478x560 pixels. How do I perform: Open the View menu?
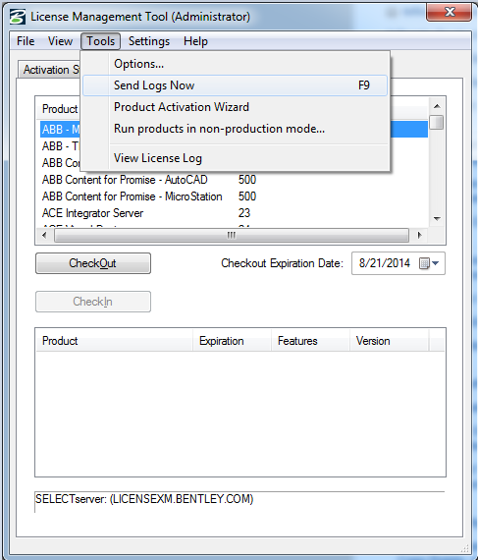coord(60,41)
